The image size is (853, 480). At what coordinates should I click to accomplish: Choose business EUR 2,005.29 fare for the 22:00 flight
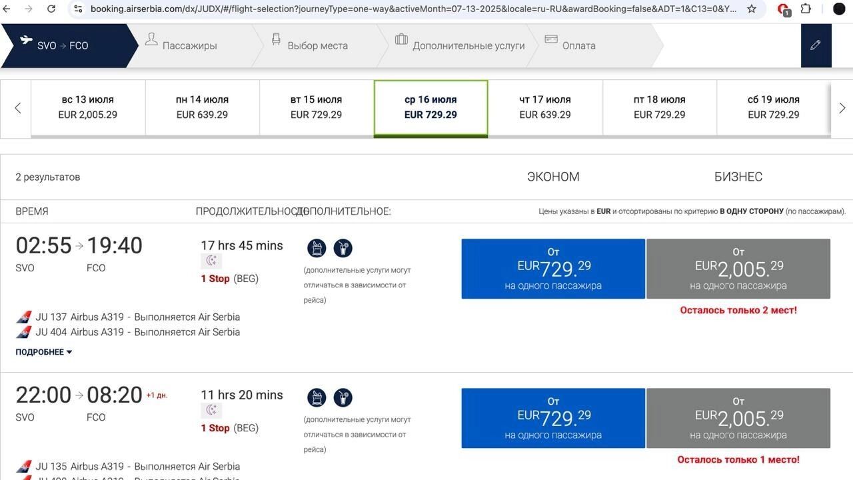coord(738,418)
